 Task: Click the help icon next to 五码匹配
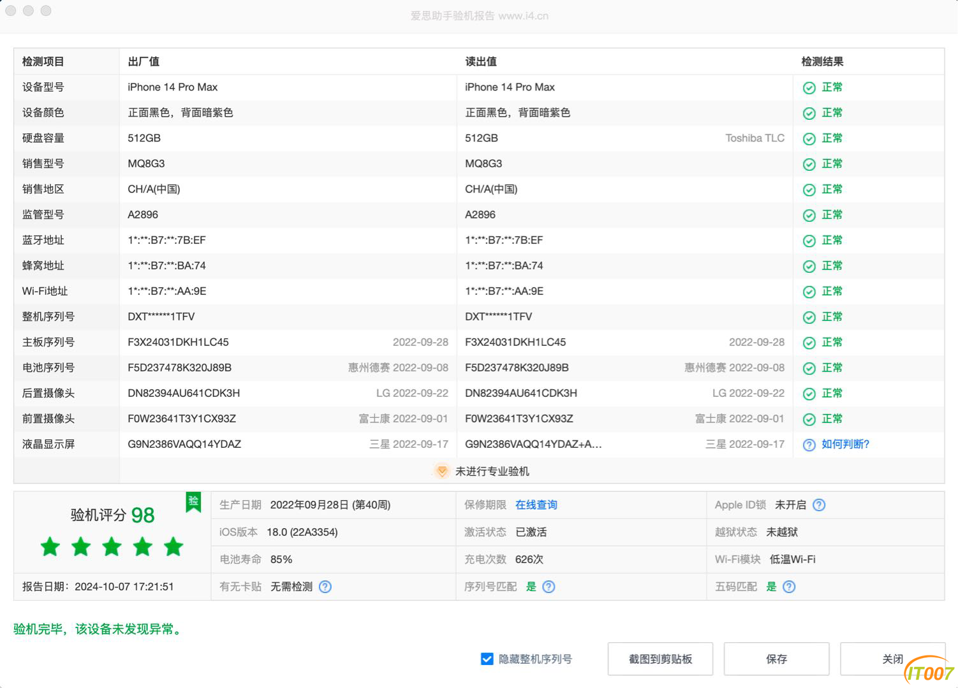789,587
